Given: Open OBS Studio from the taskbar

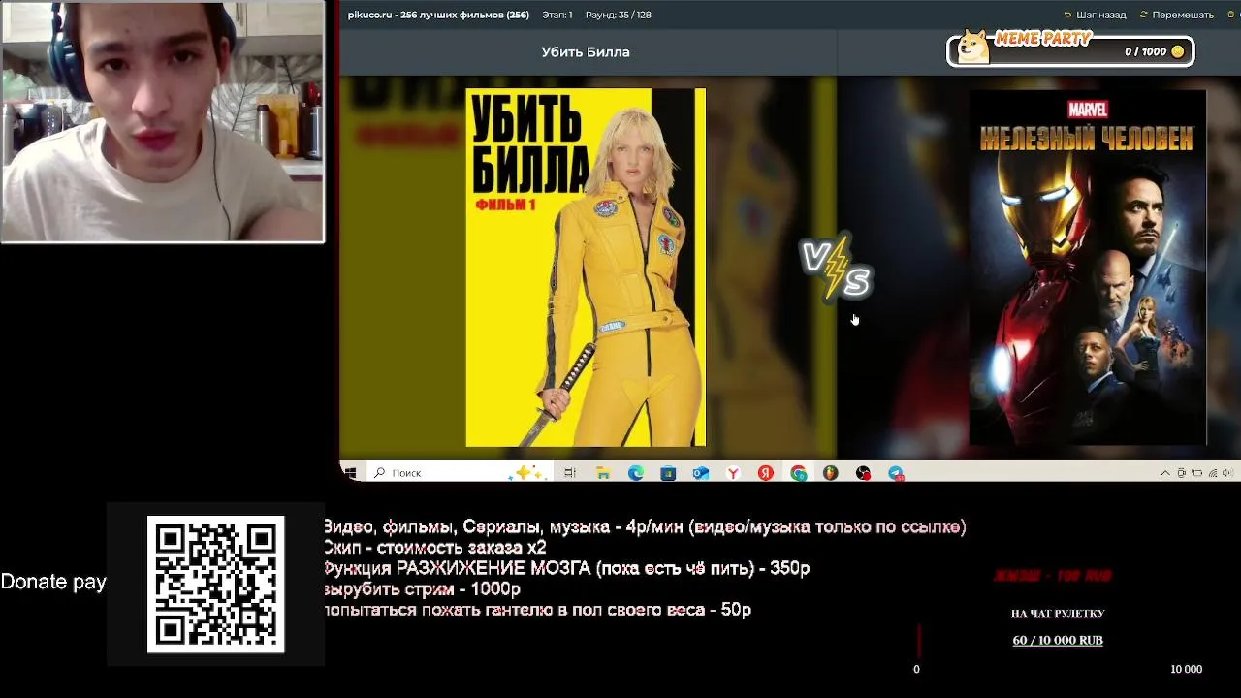Looking at the screenshot, I should pos(863,472).
